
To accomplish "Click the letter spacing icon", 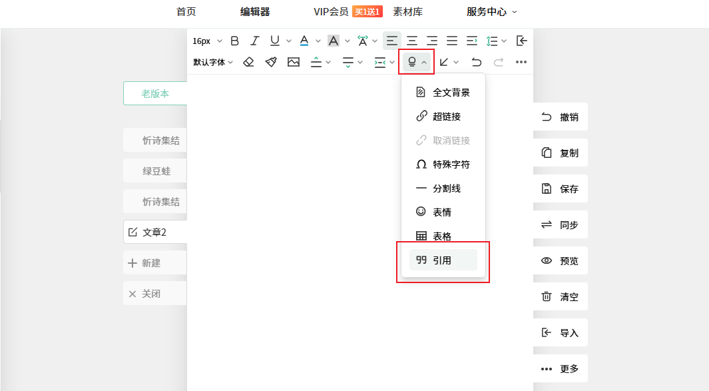I will pyautogui.click(x=363, y=41).
